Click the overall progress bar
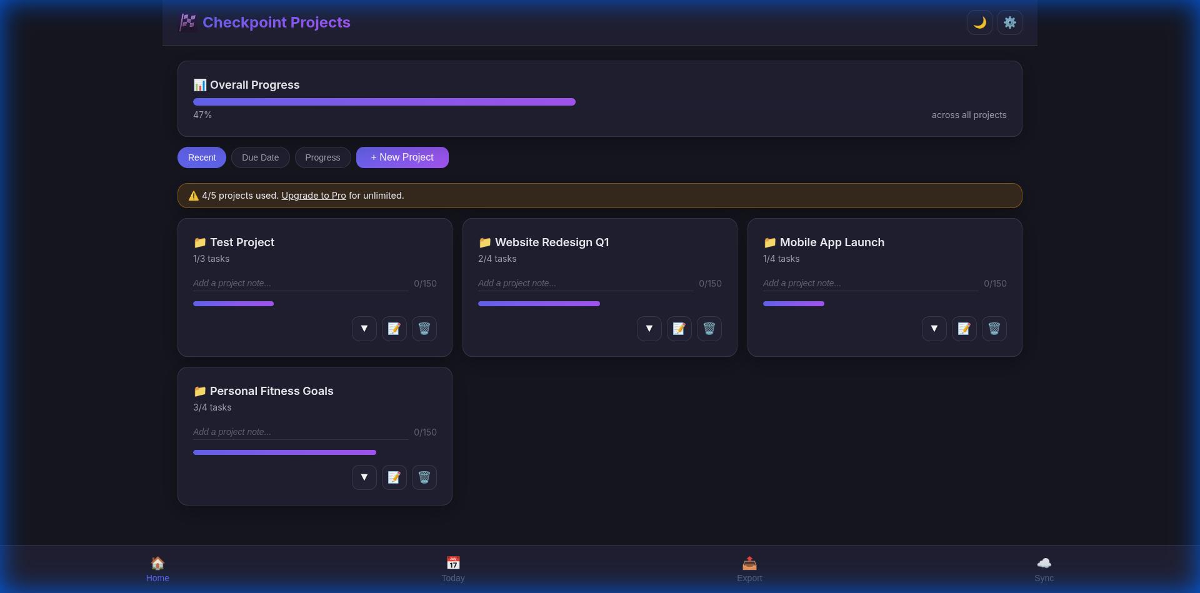This screenshot has height=593, width=1200. coord(600,102)
